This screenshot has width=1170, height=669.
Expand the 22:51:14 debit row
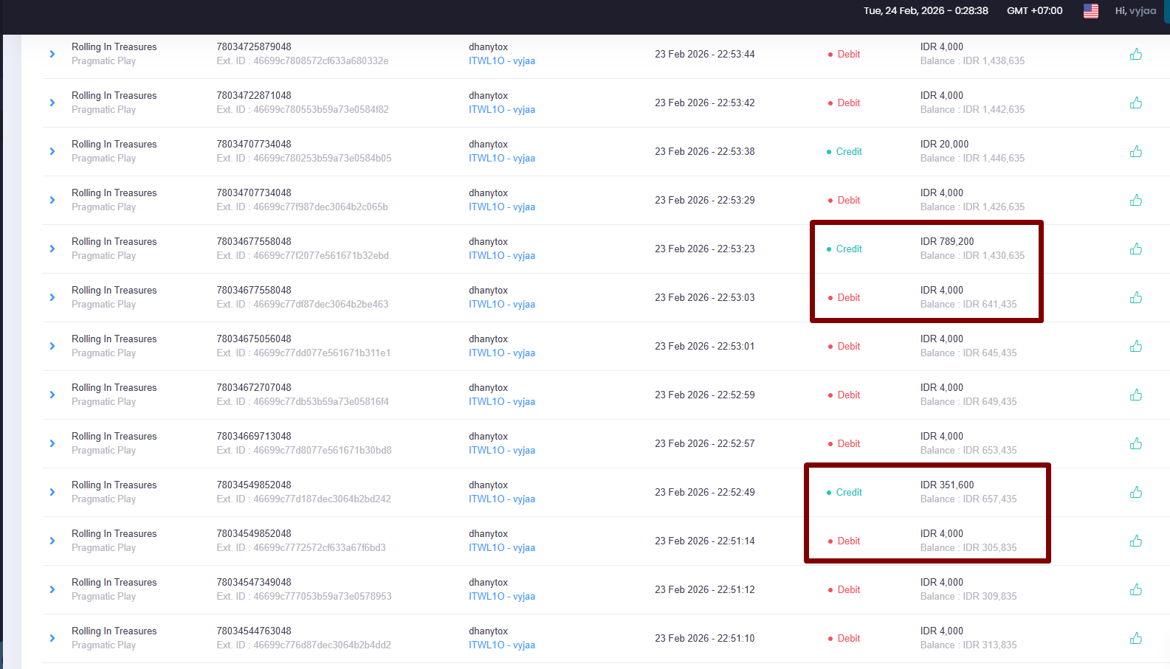[52, 541]
